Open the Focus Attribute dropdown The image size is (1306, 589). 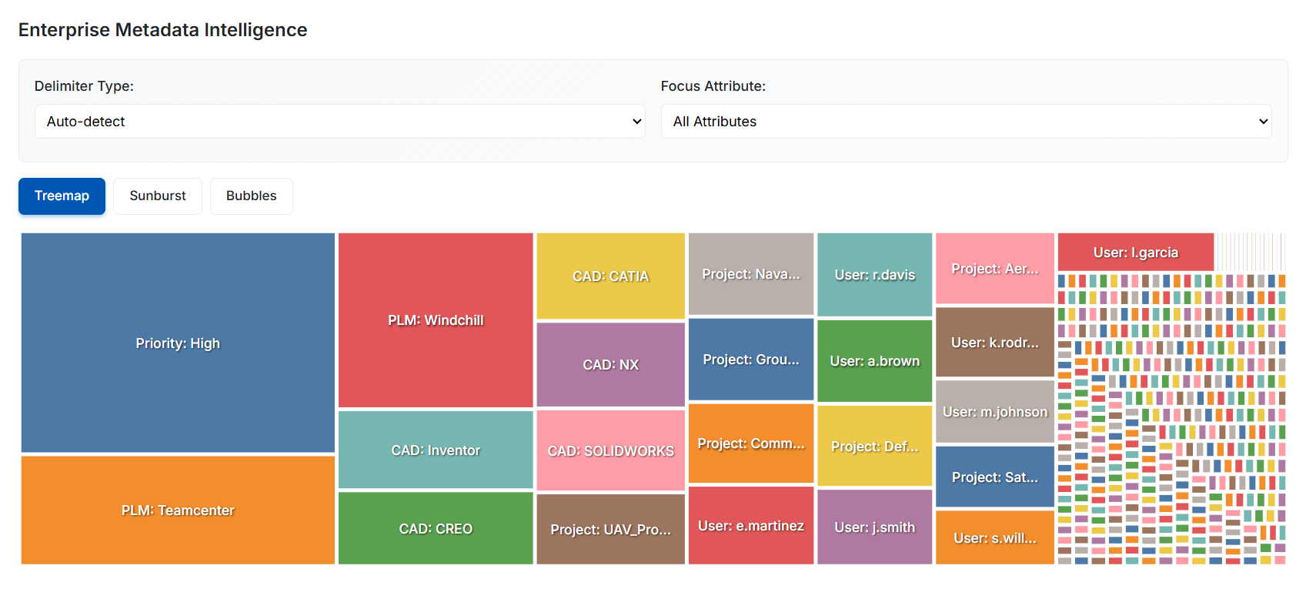coord(966,122)
